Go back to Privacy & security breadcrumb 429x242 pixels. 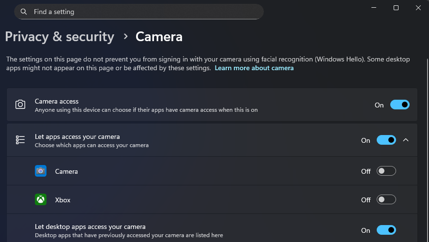(60, 37)
